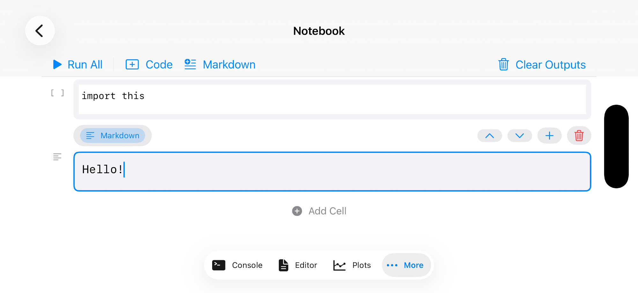Toggle the cell type Markdown pill
This screenshot has height=293, width=638.
tap(113, 136)
